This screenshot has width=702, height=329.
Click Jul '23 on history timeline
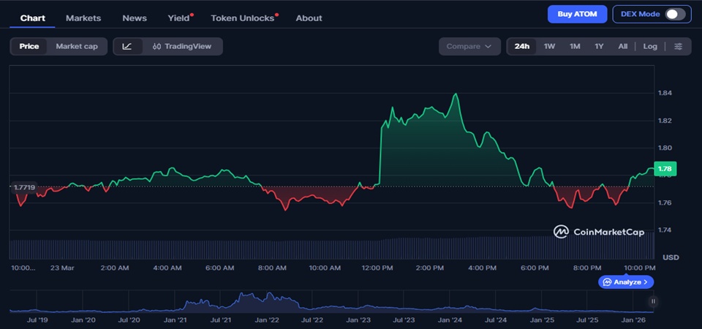click(x=404, y=320)
